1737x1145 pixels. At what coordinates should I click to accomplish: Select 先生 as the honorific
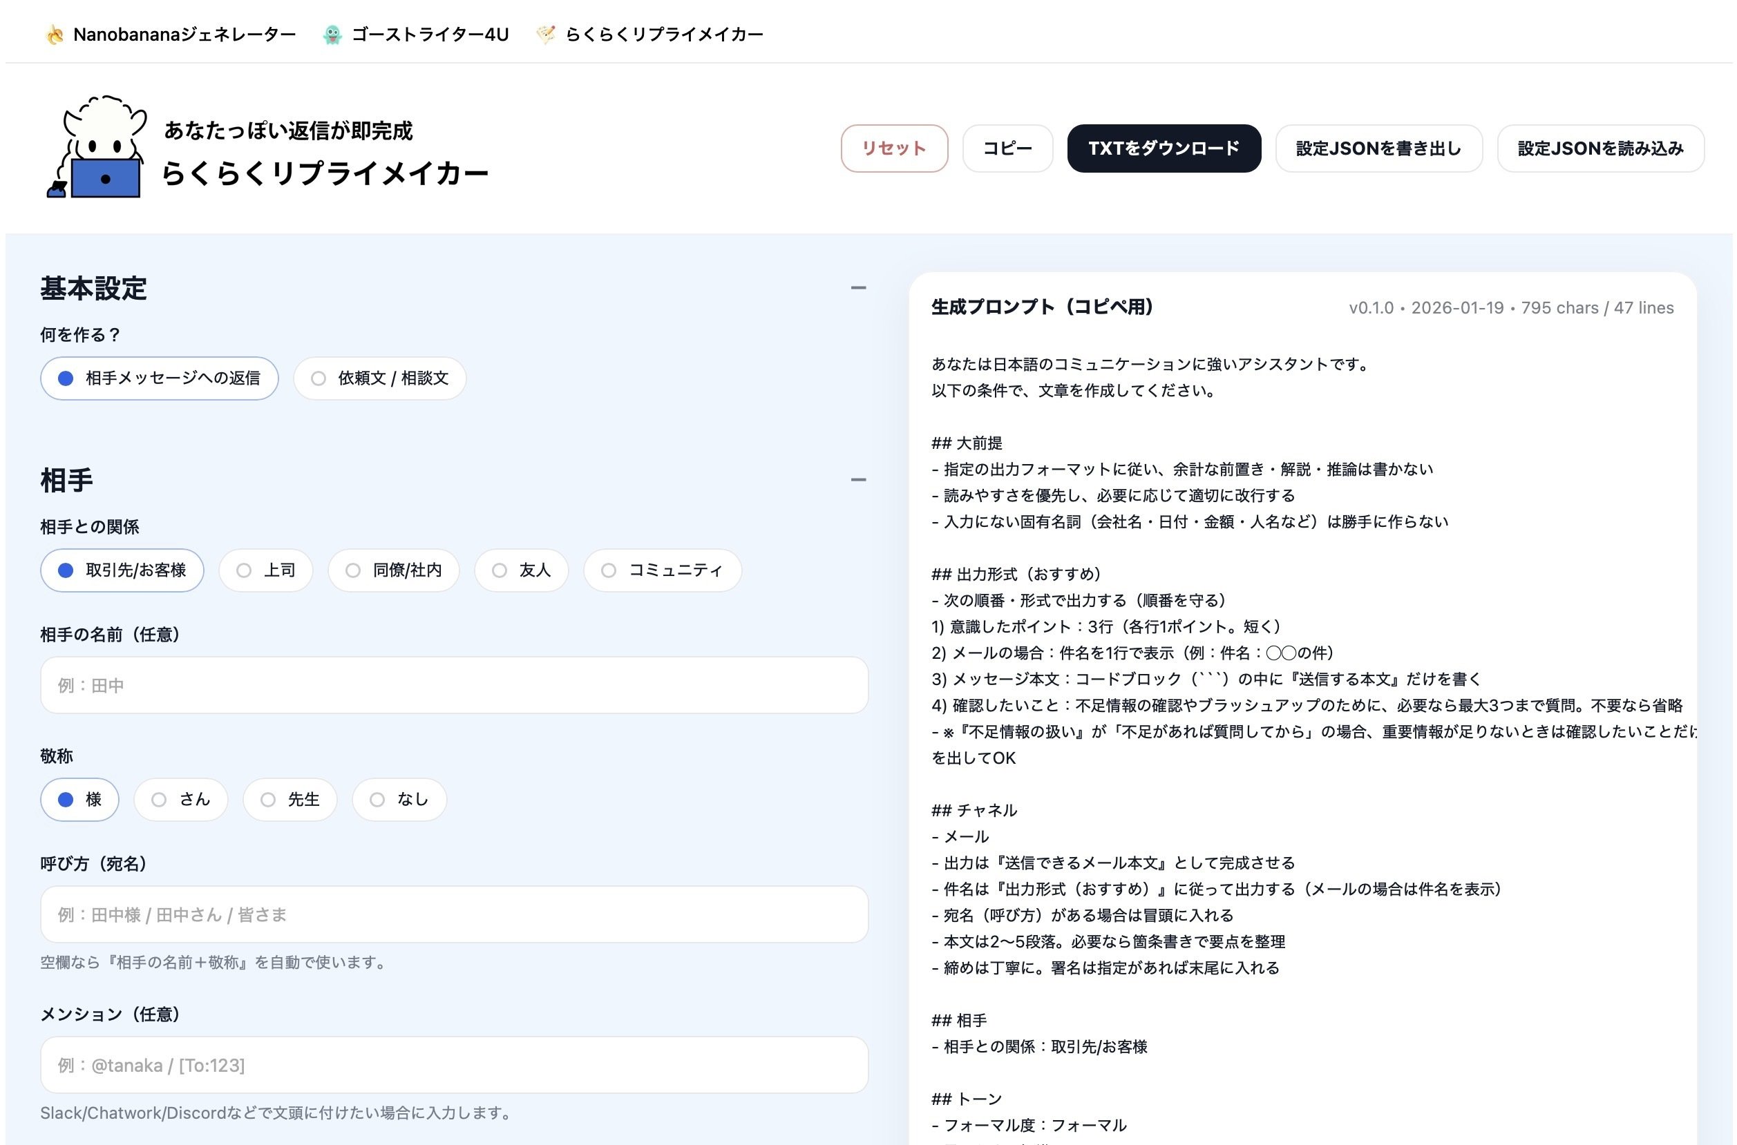[289, 800]
